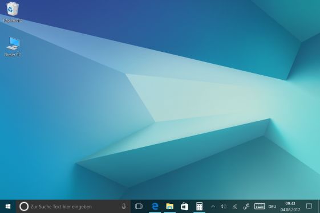Open the clock showing 09:43
Viewport: 320px width, 213px height.
(290, 207)
